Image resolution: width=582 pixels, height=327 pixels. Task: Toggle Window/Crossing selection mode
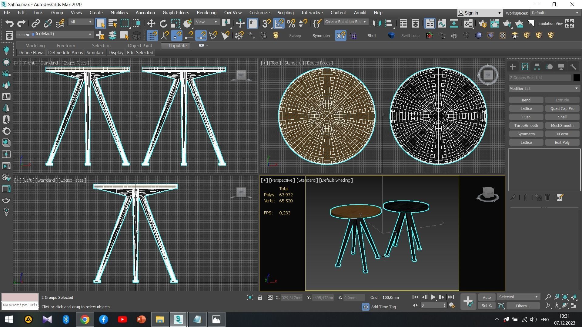point(136,23)
